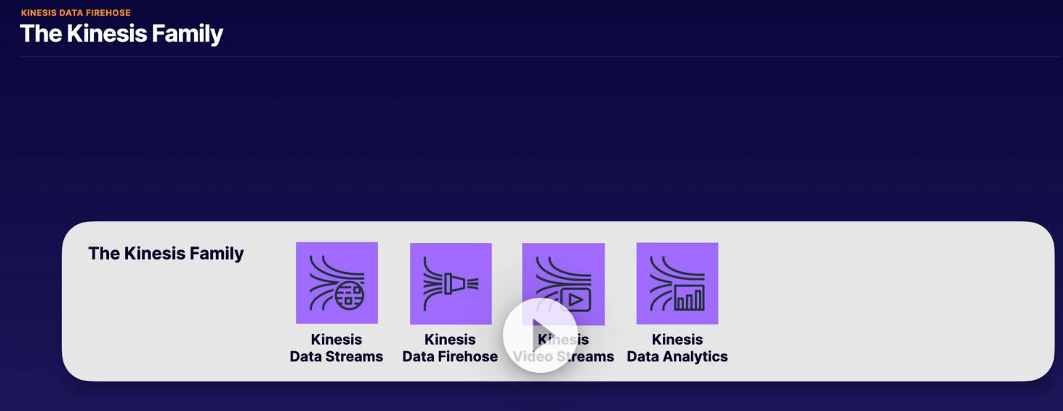1063x411 pixels.
Task: Click the Kinesis Data Streams icon
Action: pyautogui.click(x=337, y=283)
